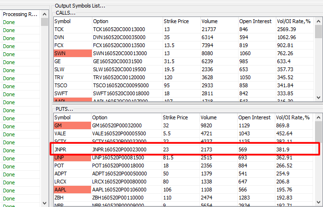
Task: Click open interest 1283 in ZBH row
Action: [x=244, y=198]
